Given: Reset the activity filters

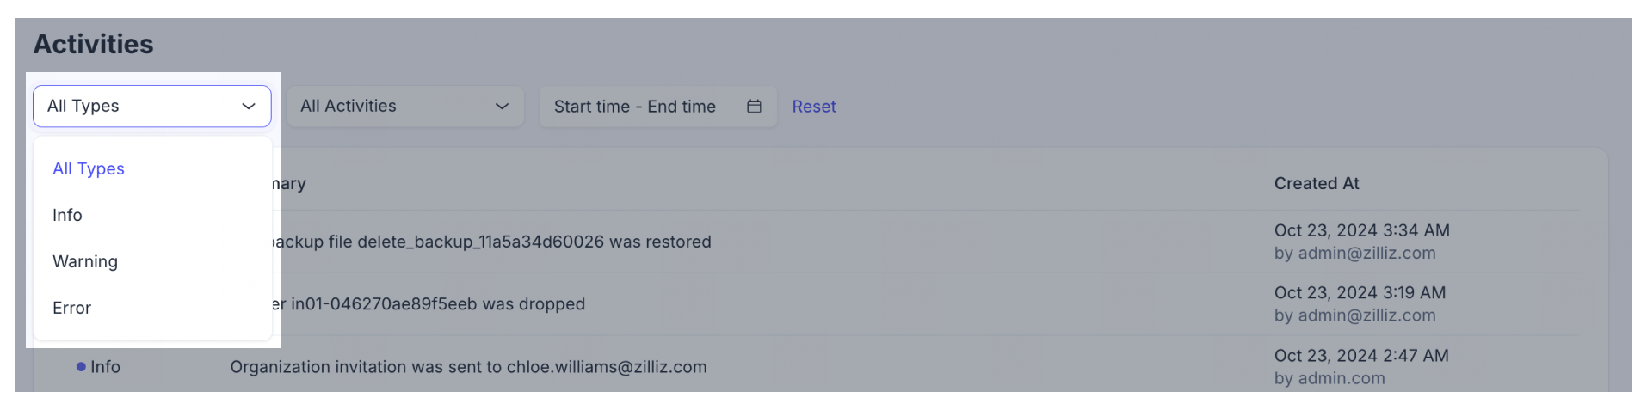Looking at the screenshot, I should click(x=814, y=107).
